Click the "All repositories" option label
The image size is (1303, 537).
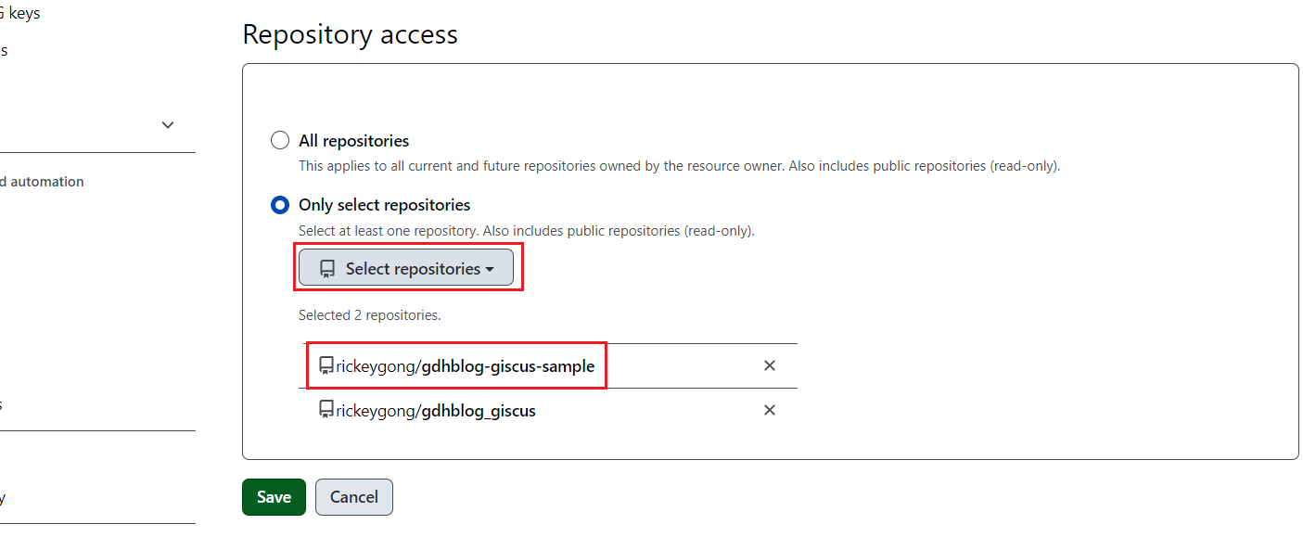[x=353, y=141]
